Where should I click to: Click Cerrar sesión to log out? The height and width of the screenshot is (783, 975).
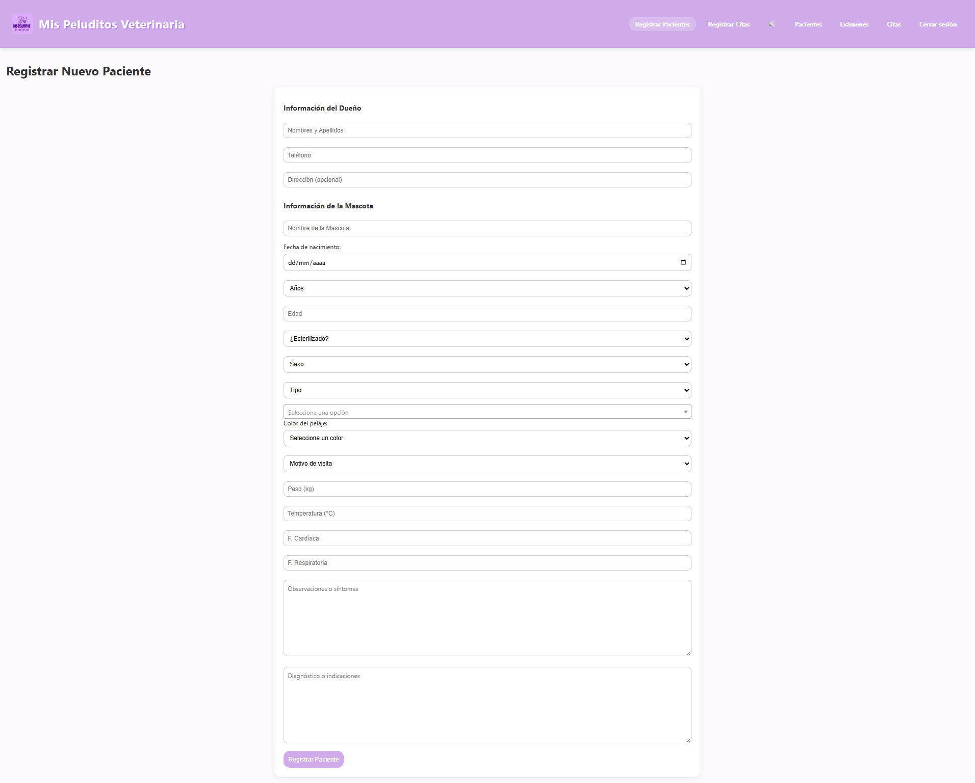coord(938,24)
